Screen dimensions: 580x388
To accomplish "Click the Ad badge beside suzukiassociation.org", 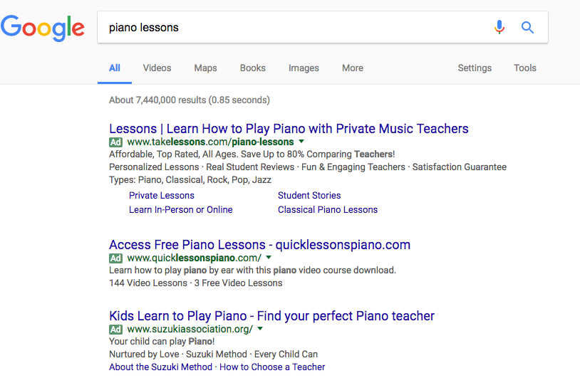I will tap(115, 329).
